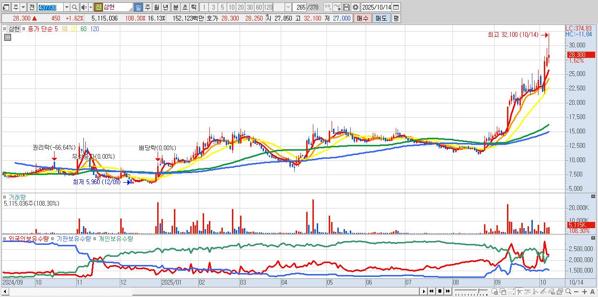Click the multi-line drawing icon in bottom toolbar
Screen dimensions: 598x297
pos(543,291)
